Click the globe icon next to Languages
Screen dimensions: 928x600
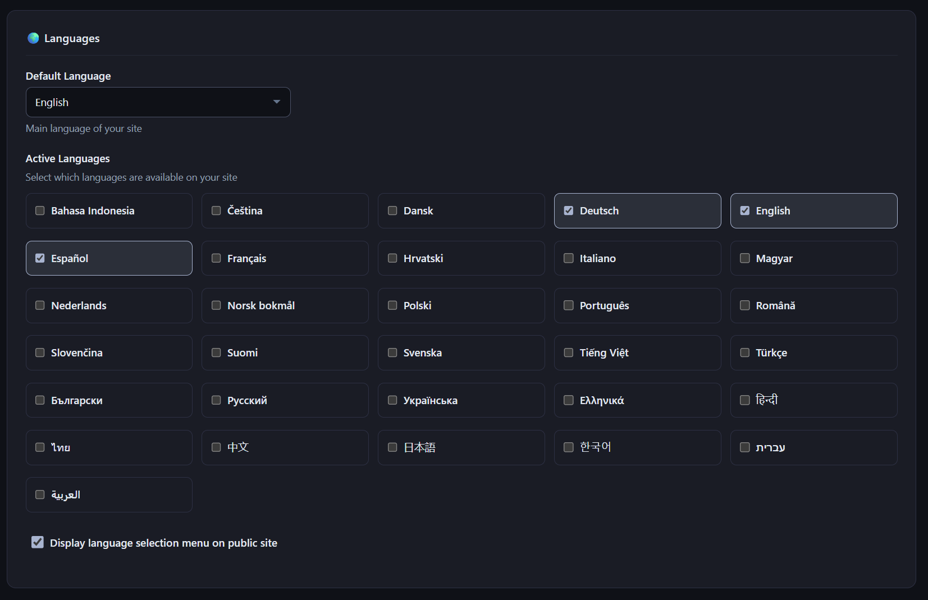point(34,38)
